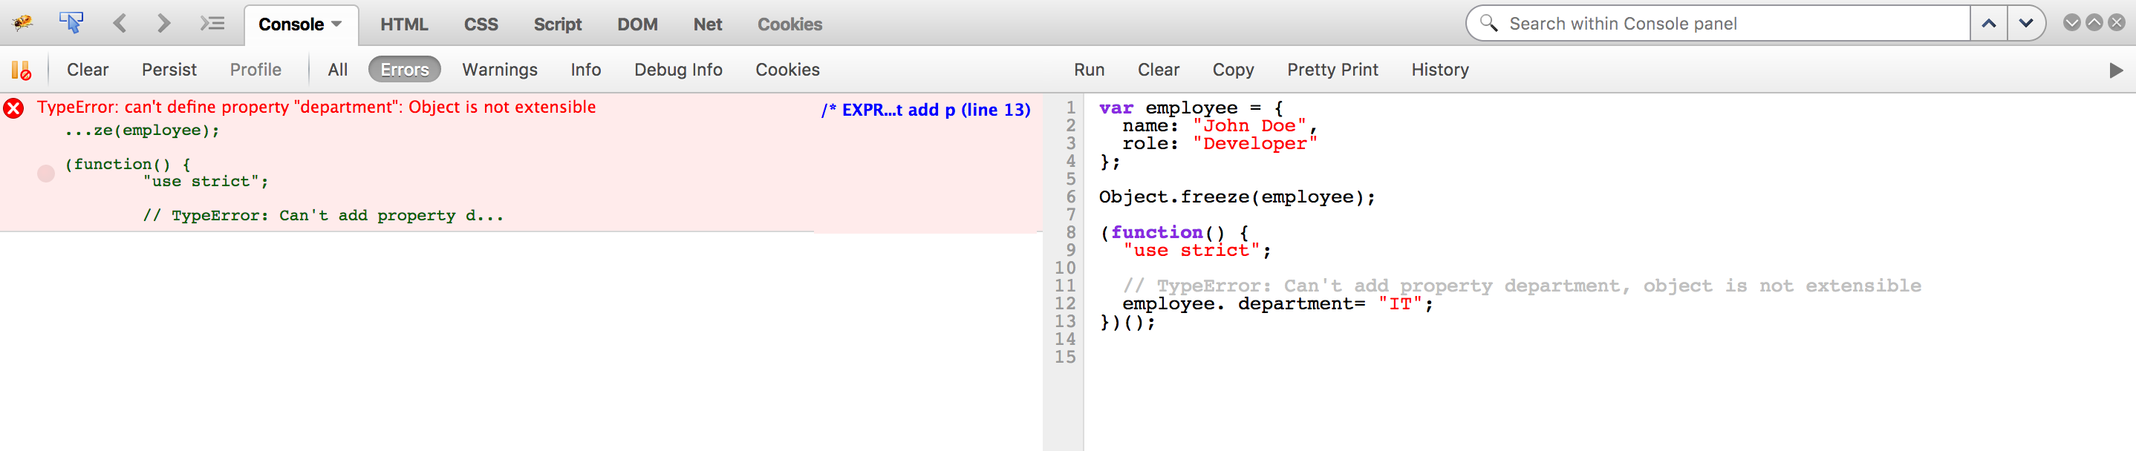The width and height of the screenshot is (2136, 451).
Task: Toggle the Warnings filter
Action: (x=499, y=70)
